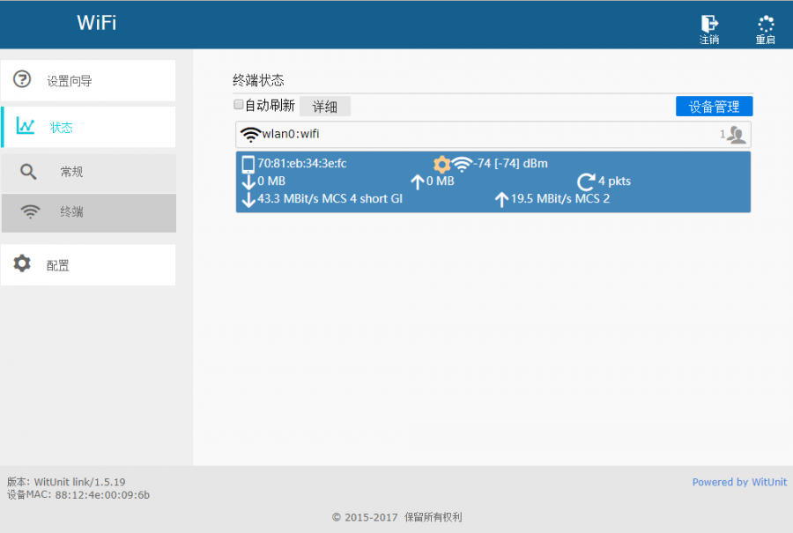Click the down arrow beside 43.3 MBit/s
The width and height of the screenshot is (793, 533).
tap(248, 199)
